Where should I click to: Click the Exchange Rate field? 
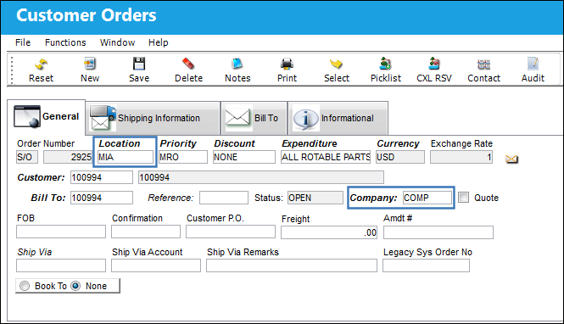coord(461,157)
